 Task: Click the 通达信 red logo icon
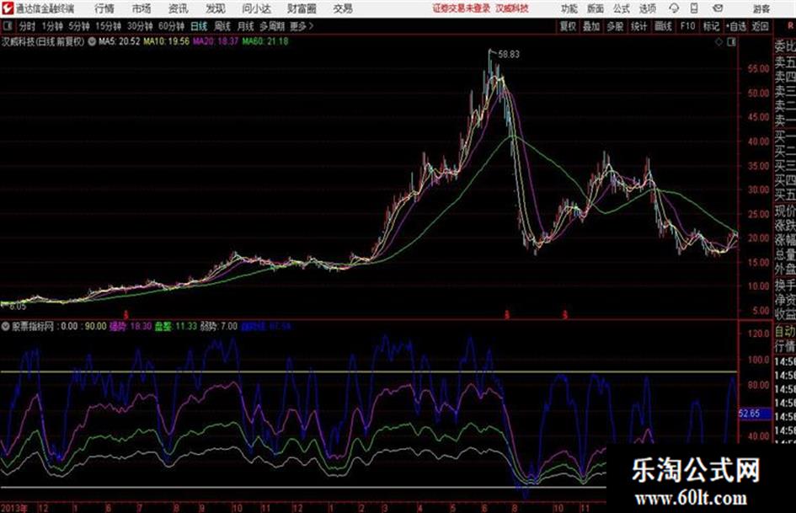[x=7, y=8]
